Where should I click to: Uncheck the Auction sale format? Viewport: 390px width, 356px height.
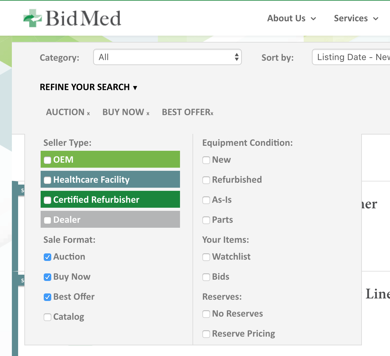point(47,257)
